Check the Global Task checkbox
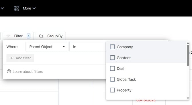The height and width of the screenshot is (105, 192). tap(112, 79)
